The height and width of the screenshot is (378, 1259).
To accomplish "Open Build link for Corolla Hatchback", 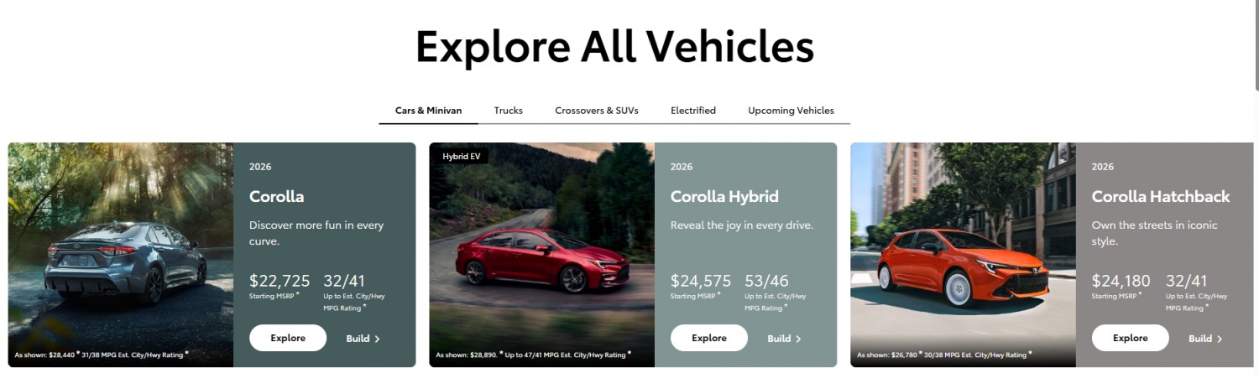I will click(1206, 339).
